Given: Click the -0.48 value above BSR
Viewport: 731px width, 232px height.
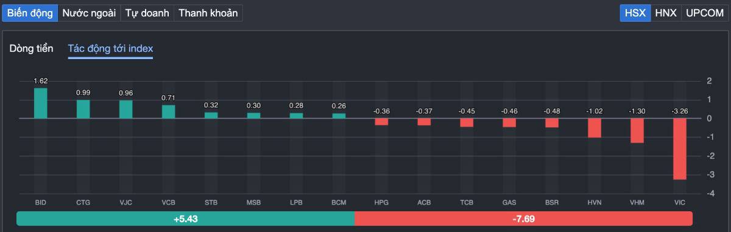Looking at the screenshot, I should (552, 111).
